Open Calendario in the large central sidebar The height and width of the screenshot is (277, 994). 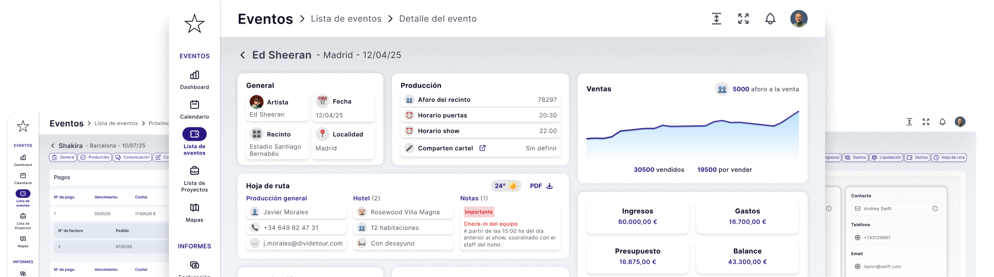coord(195,109)
